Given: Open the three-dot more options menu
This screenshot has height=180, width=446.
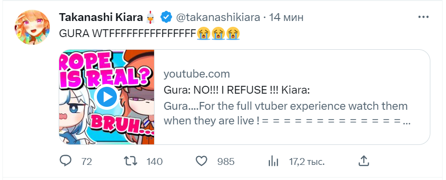Looking at the screenshot, I should click(423, 18).
